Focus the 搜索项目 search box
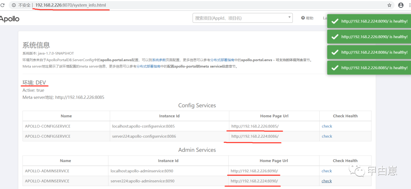 click(x=242, y=18)
